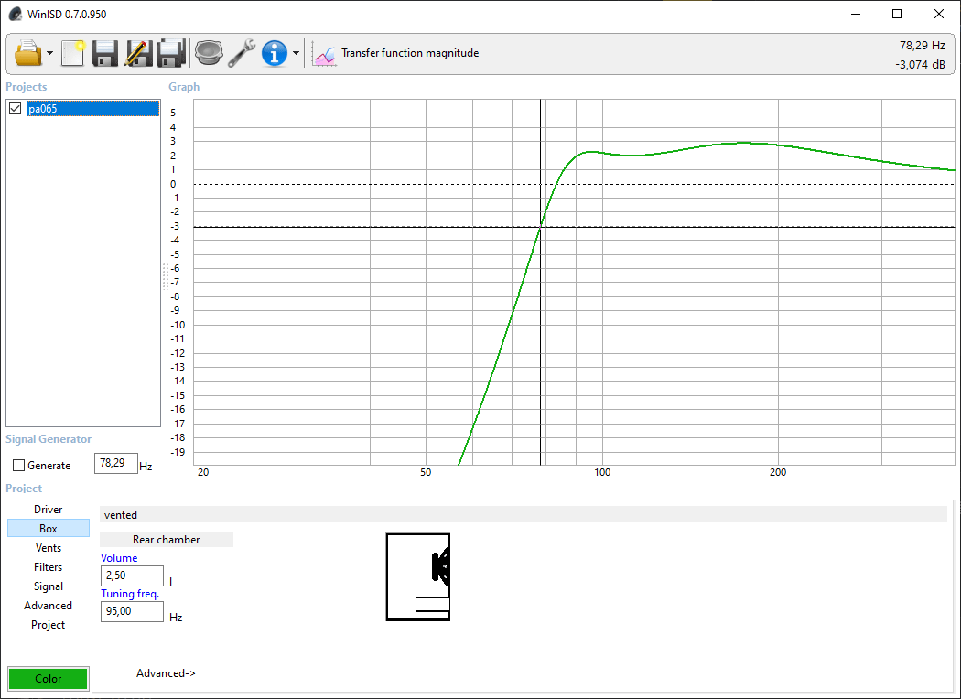Expand the open folder dropdown arrow

[x=49, y=53]
